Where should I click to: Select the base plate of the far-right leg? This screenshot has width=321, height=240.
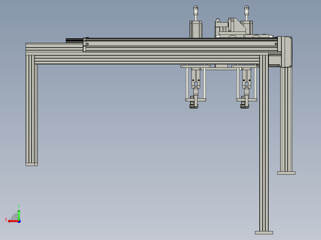coord(286,173)
